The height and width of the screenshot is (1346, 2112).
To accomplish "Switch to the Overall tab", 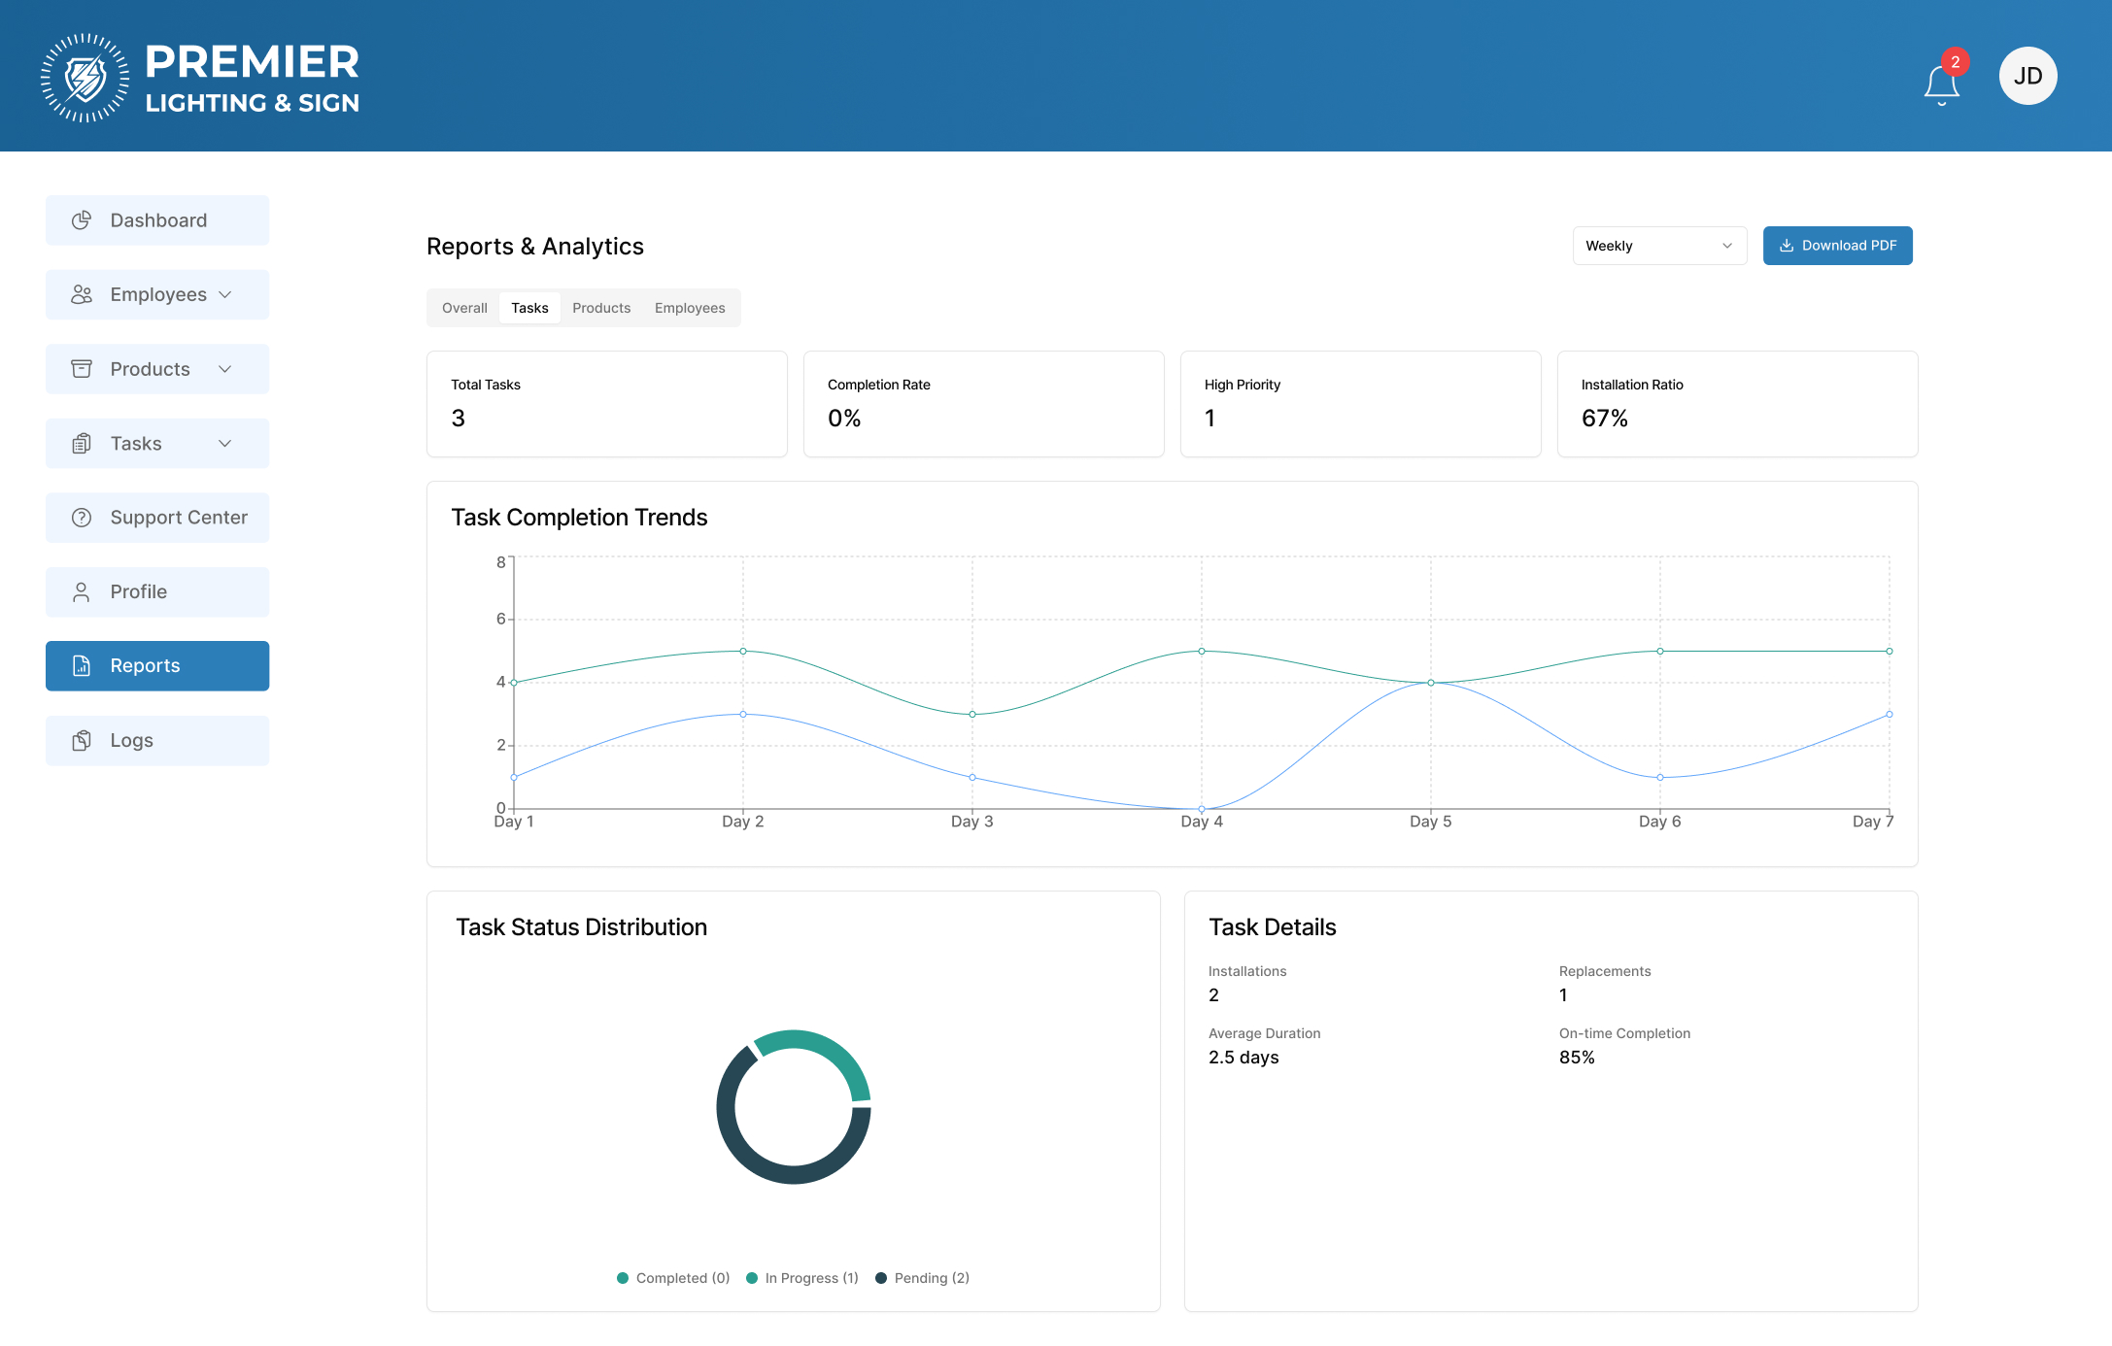I will [464, 308].
